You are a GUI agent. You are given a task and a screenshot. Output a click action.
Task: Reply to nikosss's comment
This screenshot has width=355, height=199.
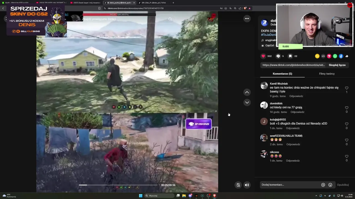coord(293,161)
